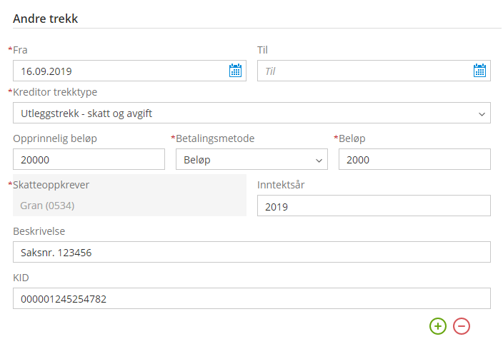Select the Opprinnelig beløp field with 20000
The height and width of the screenshot is (349, 503).
(x=89, y=159)
